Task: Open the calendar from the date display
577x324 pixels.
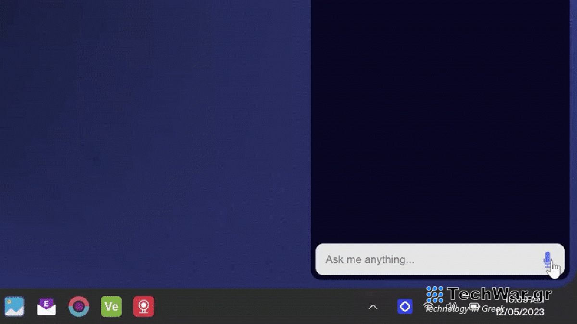Action: pos(520,312)
